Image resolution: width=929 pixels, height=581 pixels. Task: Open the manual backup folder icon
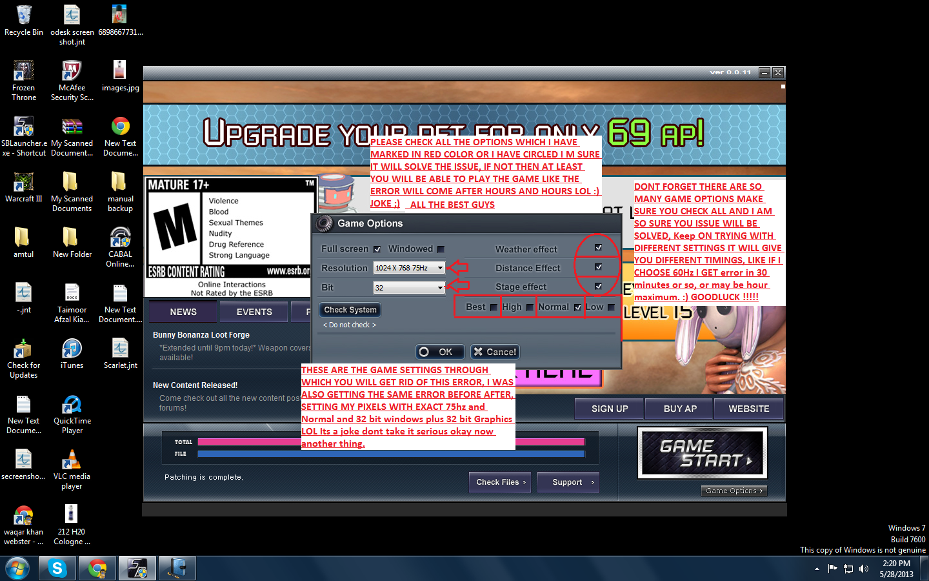pos(120,192)
